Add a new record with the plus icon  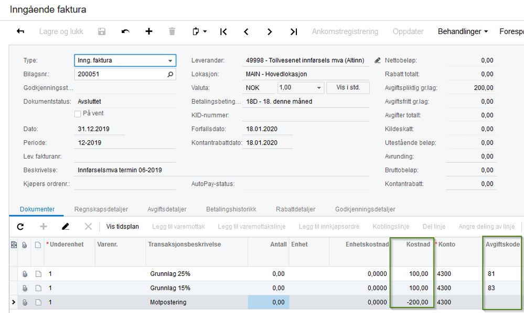pyautogui.click(x=149, y=31)
